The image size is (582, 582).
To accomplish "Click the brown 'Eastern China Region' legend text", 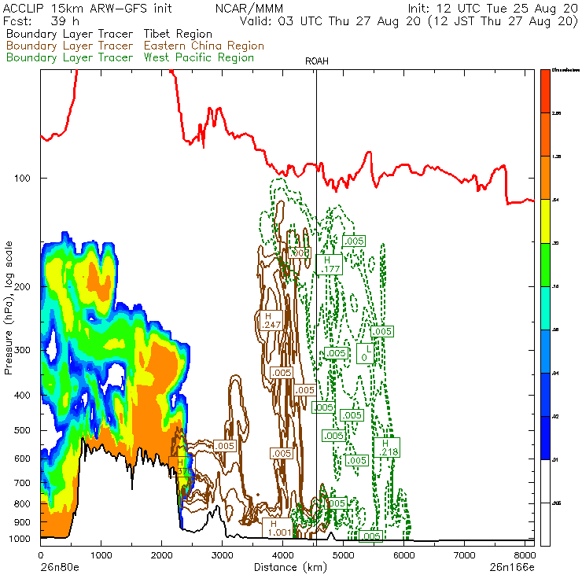I will (204, 46).
